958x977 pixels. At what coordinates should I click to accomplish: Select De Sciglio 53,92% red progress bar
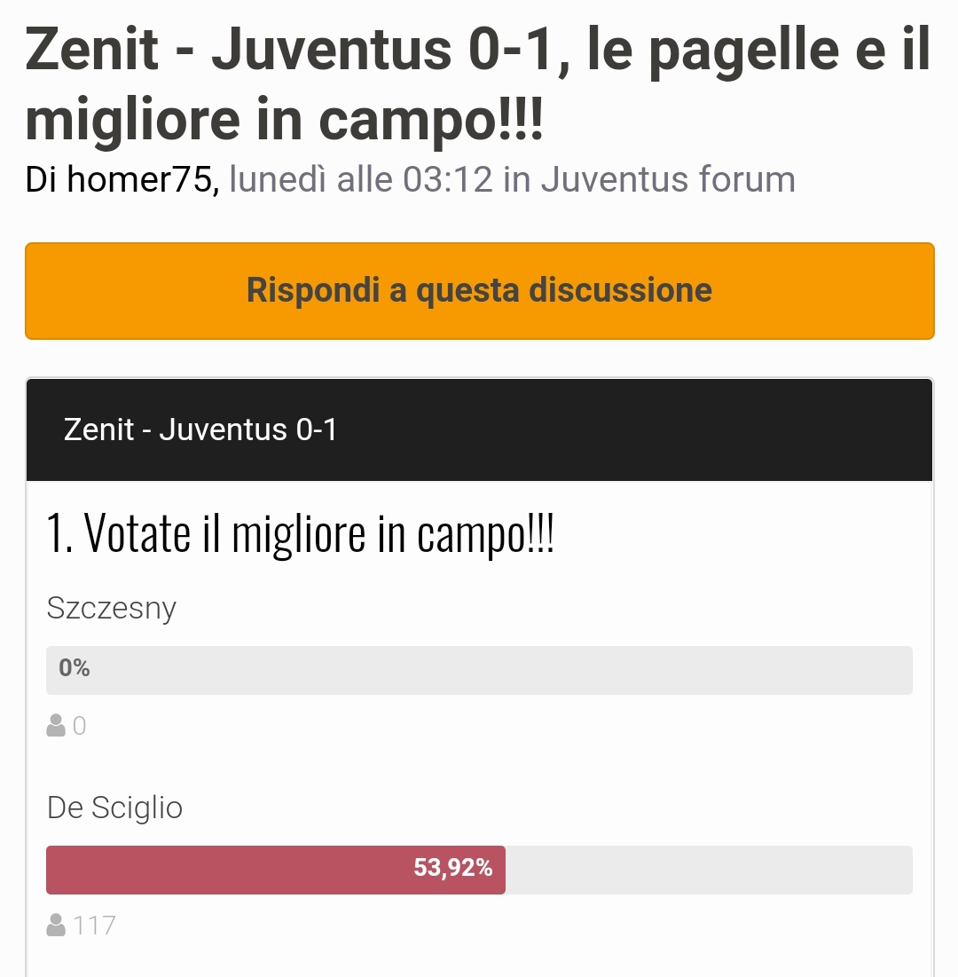pos(275,870)
